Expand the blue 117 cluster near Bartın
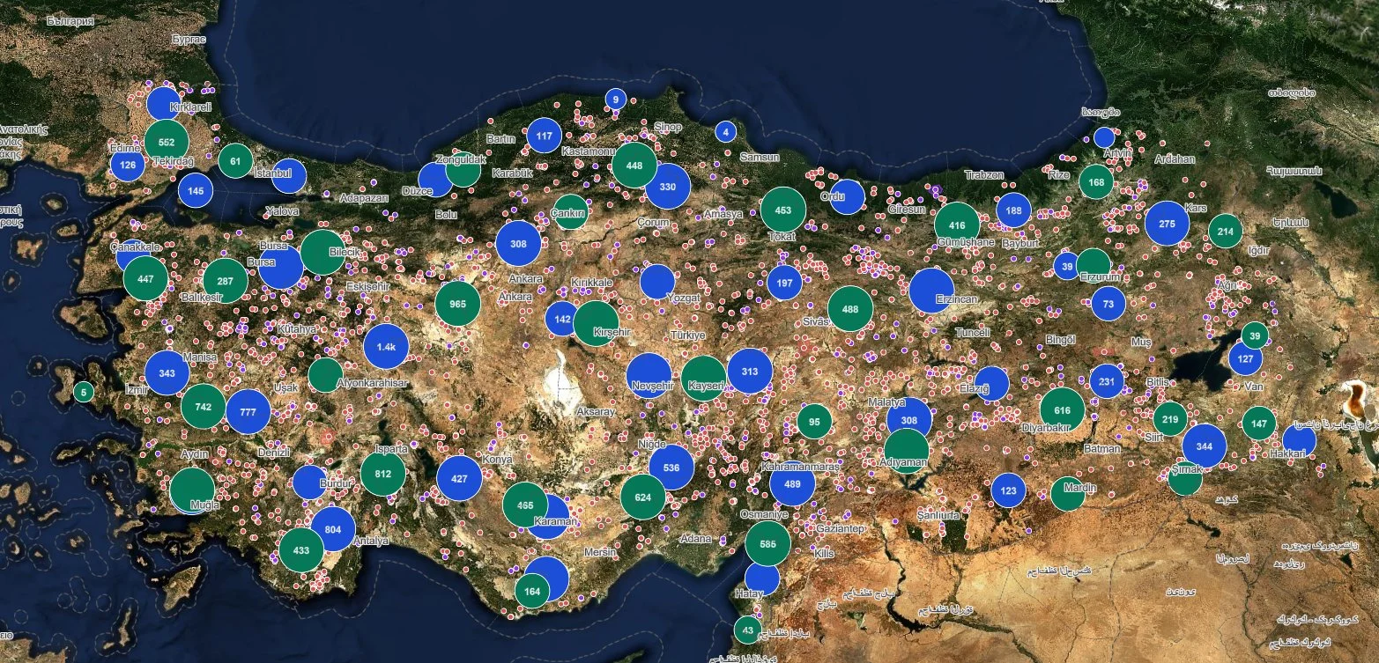1379x663 pixels. coord(545,136)
